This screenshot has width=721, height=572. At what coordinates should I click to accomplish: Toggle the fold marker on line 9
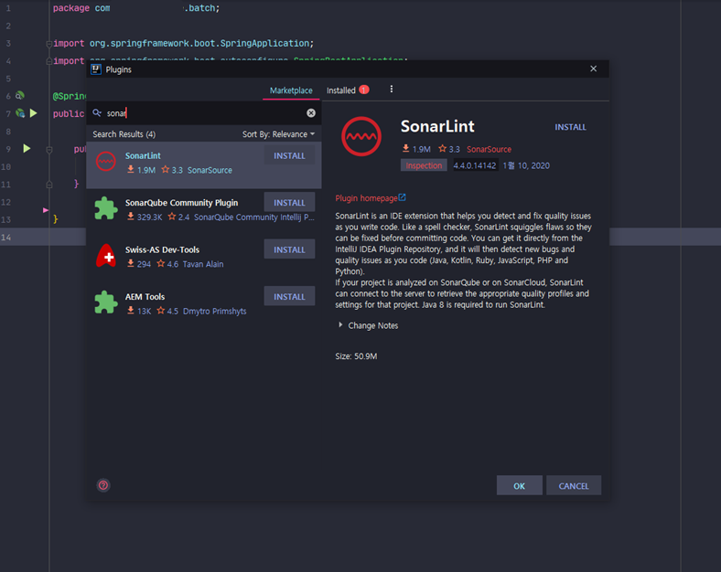[49, 150]
